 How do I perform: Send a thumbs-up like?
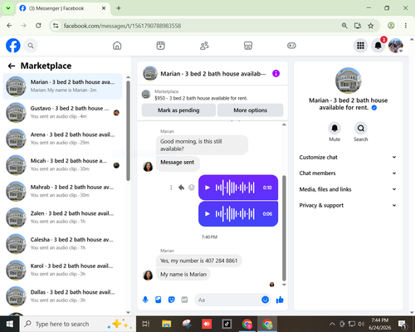tap(280, 300)
